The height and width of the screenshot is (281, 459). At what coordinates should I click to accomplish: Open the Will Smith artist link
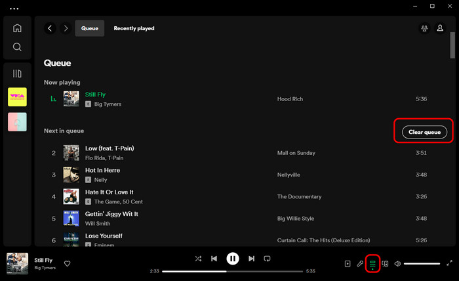[98, 224]
